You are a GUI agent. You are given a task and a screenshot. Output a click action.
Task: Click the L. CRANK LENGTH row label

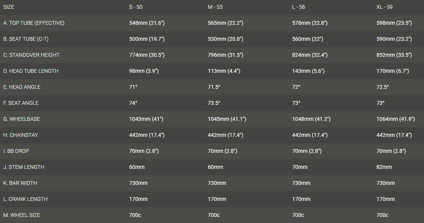[25, 199]
